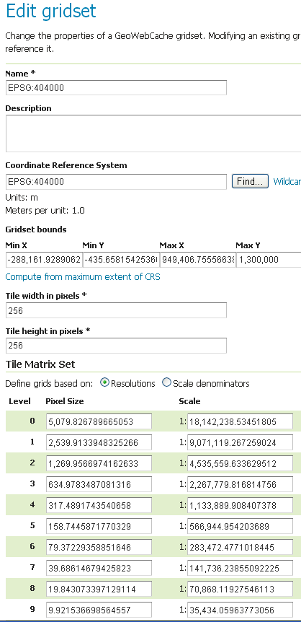Screen dimensions: 301x622
Task: Select the Scale denominators radio button
Action: click(167, 383)
